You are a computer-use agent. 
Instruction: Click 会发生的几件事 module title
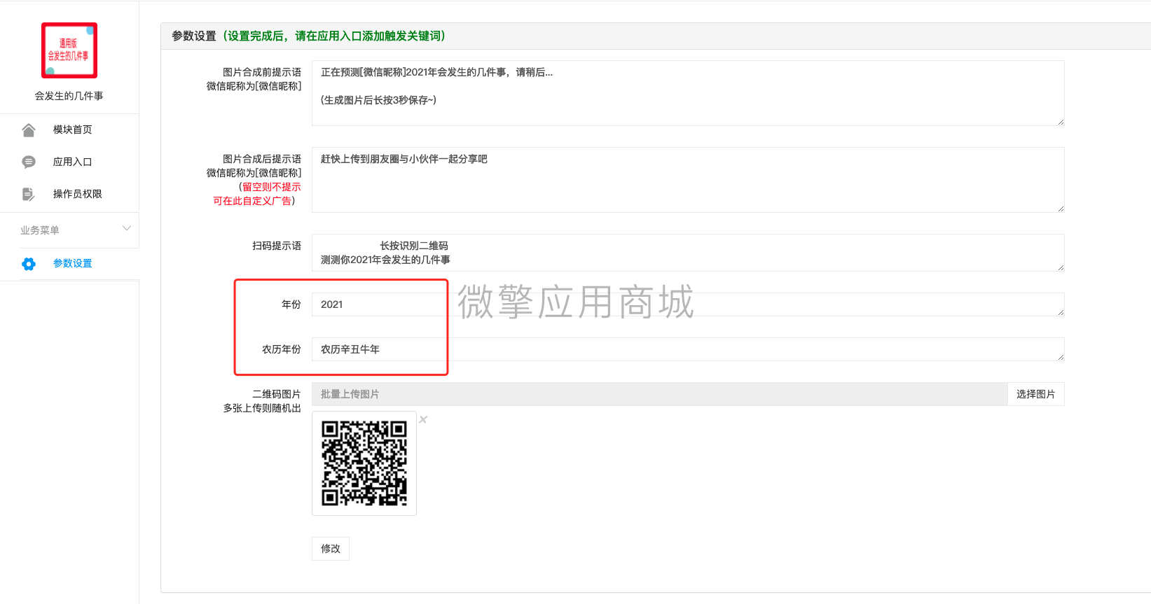click(69, 96)
